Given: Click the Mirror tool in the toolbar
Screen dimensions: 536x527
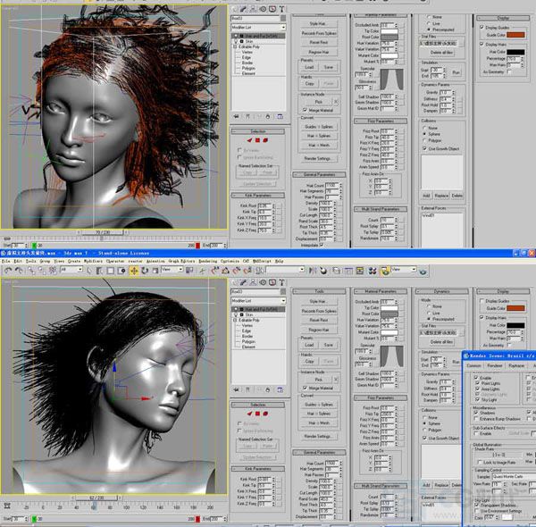Looking at the screenshot, I should click(x=313, y=271).
